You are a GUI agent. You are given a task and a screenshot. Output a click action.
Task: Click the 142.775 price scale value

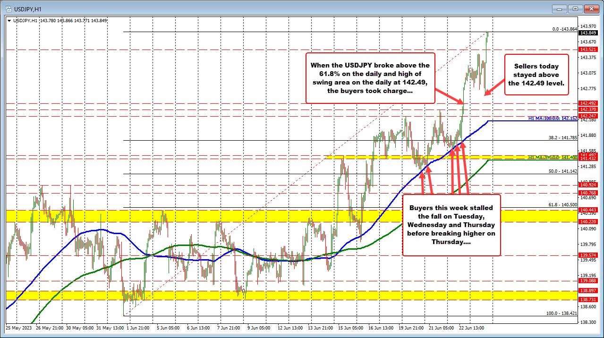[x=588, y=88]
